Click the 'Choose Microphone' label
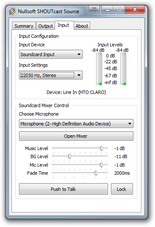This screenshot has width=155, height=227. [39, 114]
